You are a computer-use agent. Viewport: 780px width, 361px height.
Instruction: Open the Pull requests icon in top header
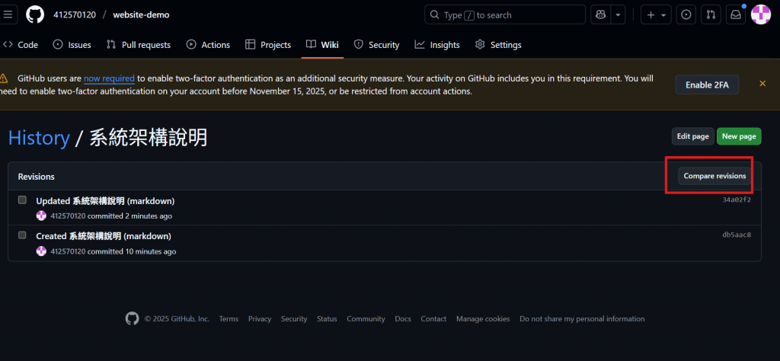(x=711, y=15)
